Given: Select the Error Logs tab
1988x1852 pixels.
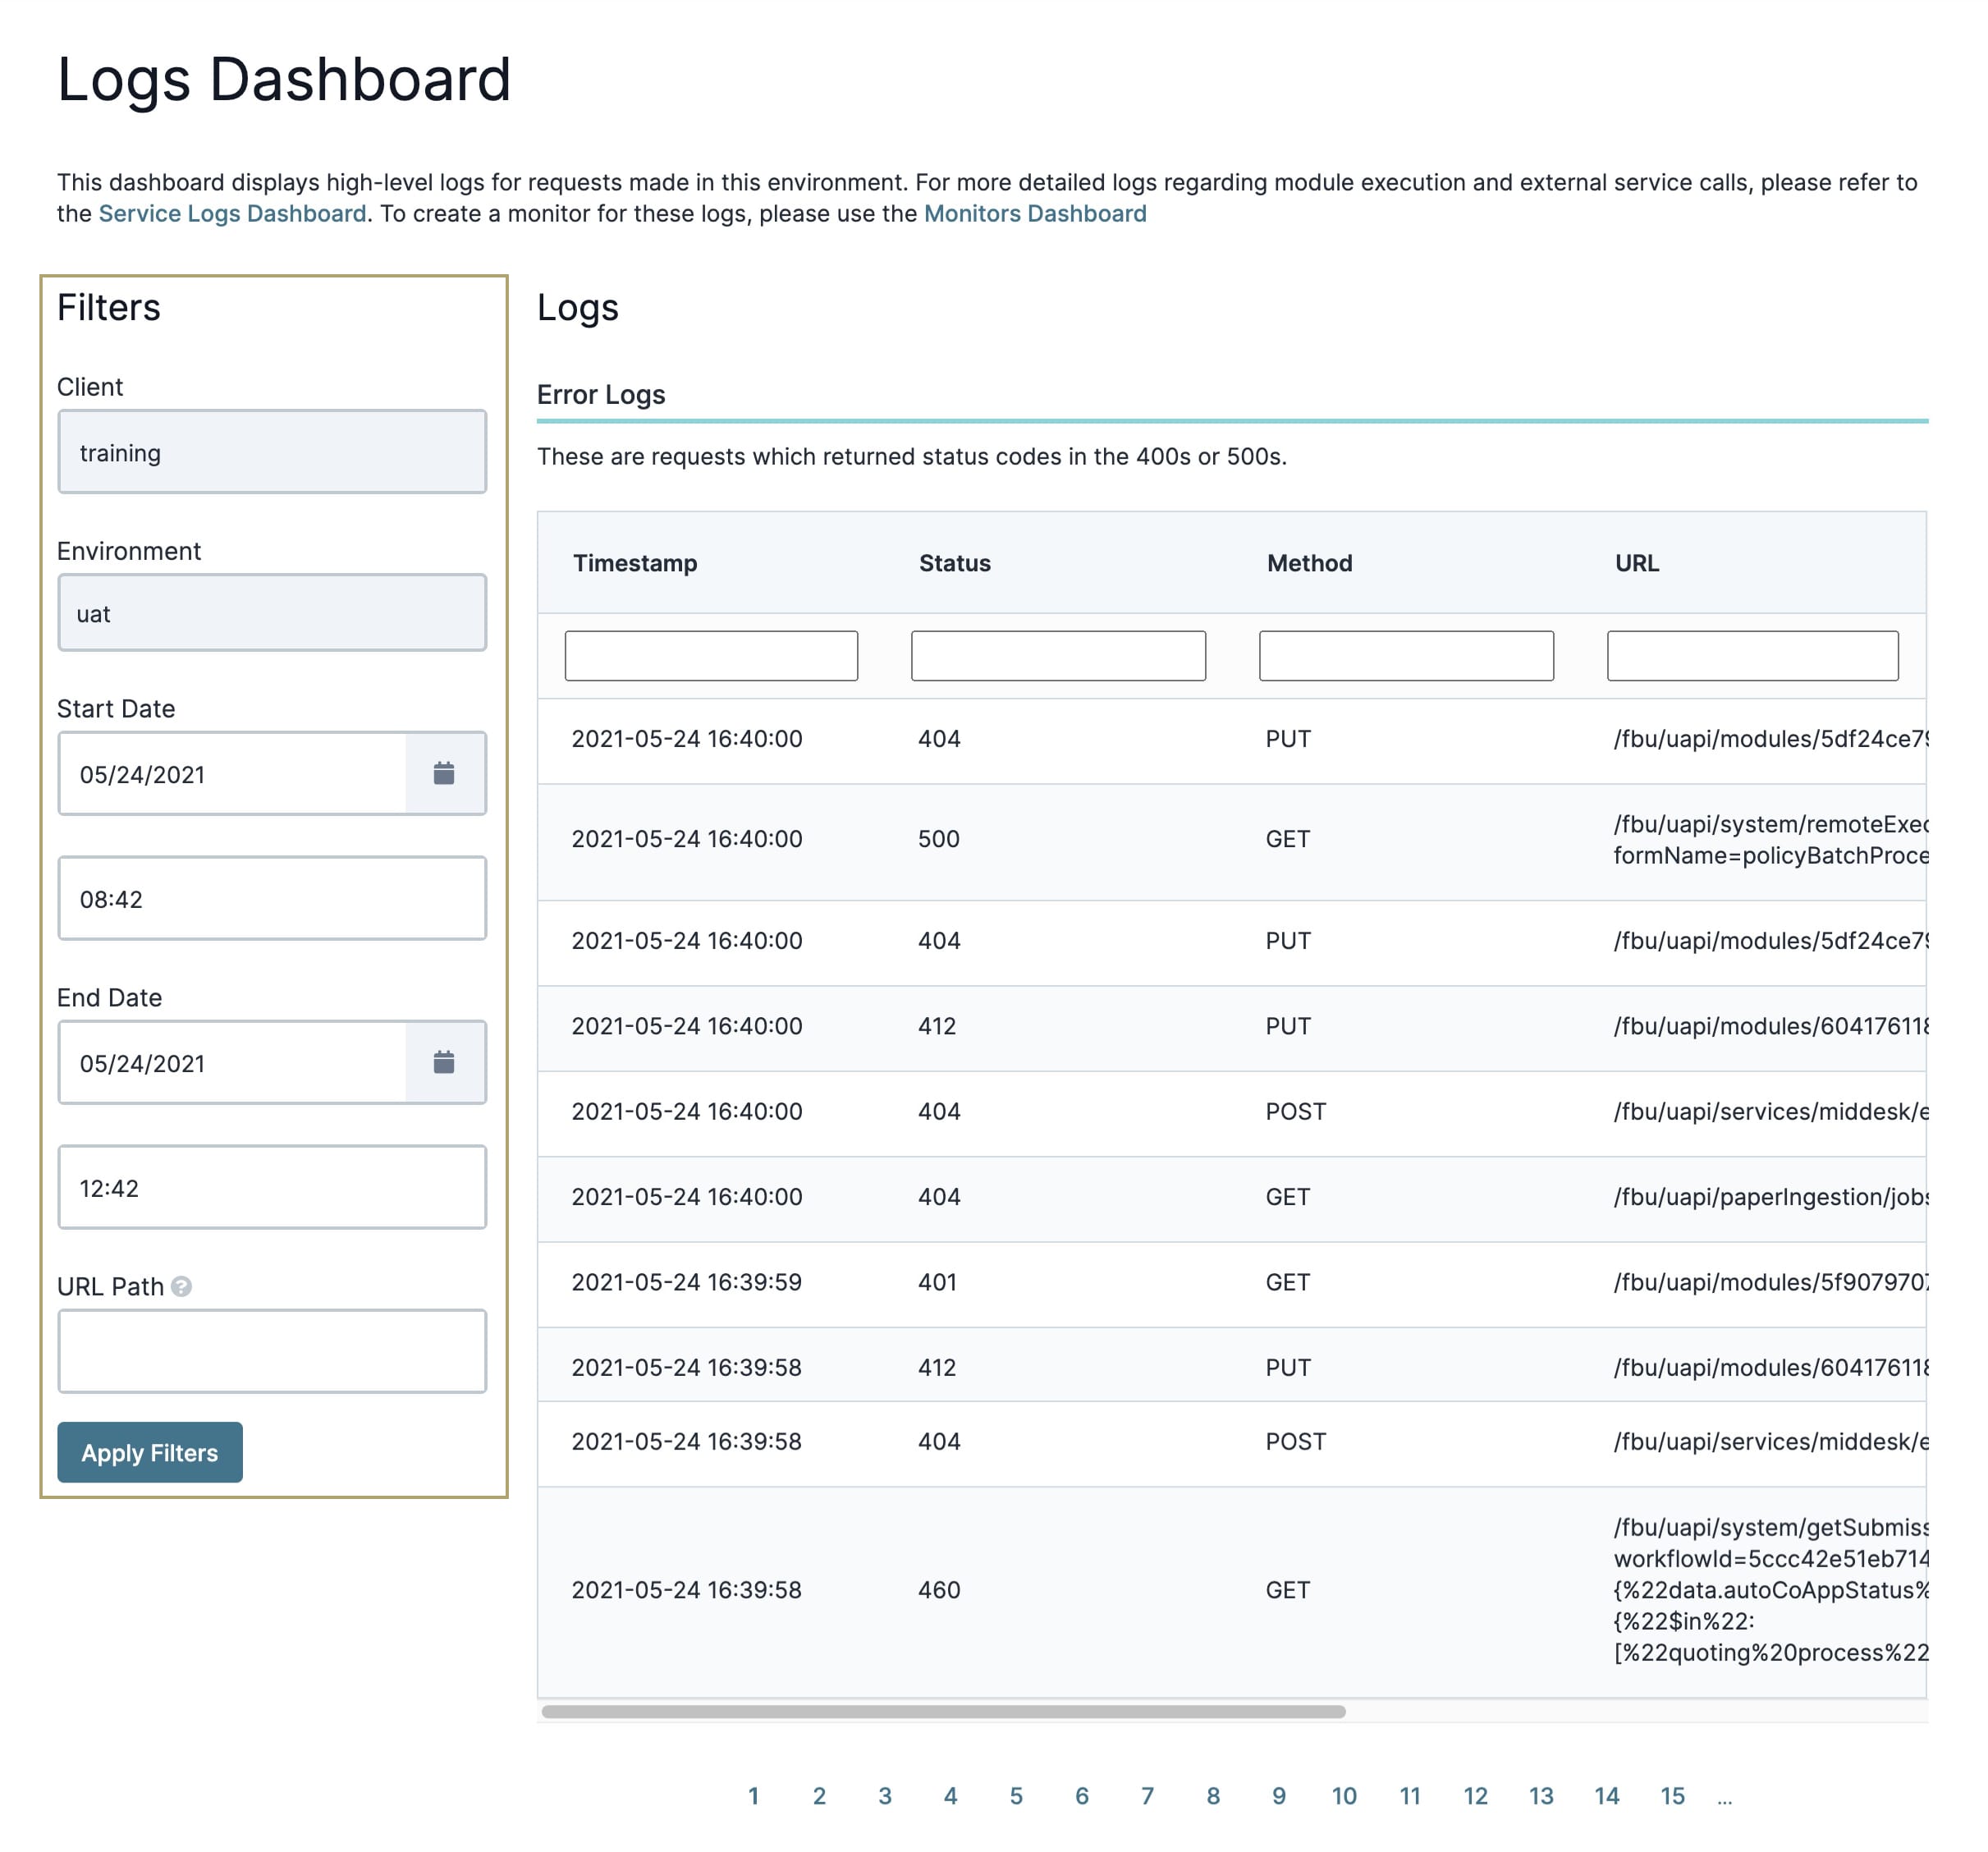Looking at the screenshot, I should pos(601,394).
